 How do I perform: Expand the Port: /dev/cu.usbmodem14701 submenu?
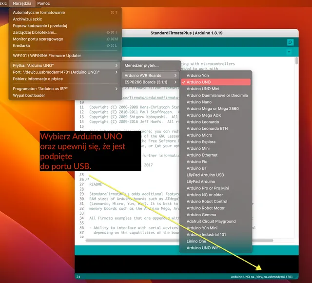(x=65, y=72)
